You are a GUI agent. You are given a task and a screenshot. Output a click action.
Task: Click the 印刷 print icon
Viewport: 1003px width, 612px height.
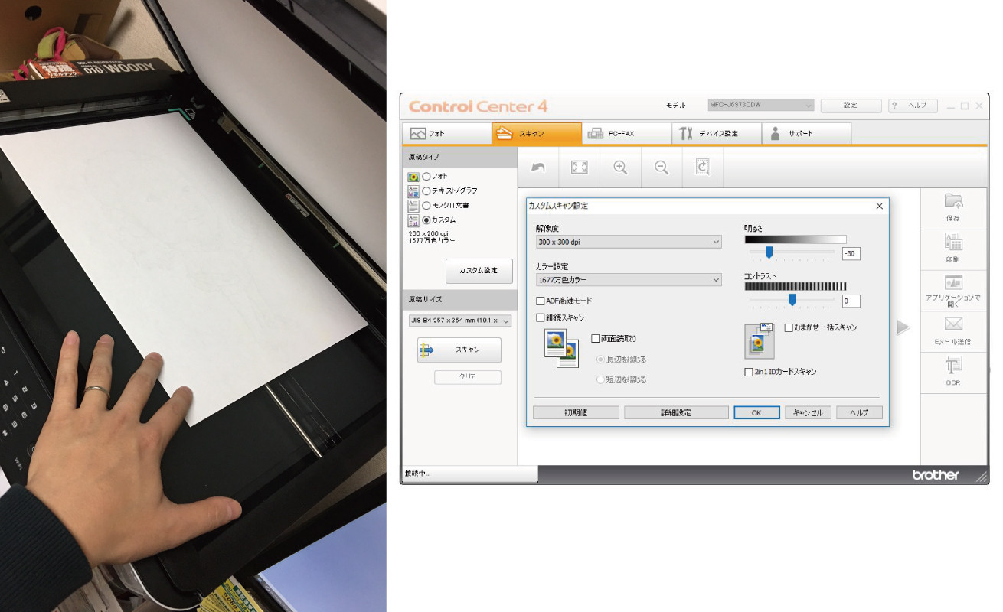pyautogui.click(x=953, y=243)
